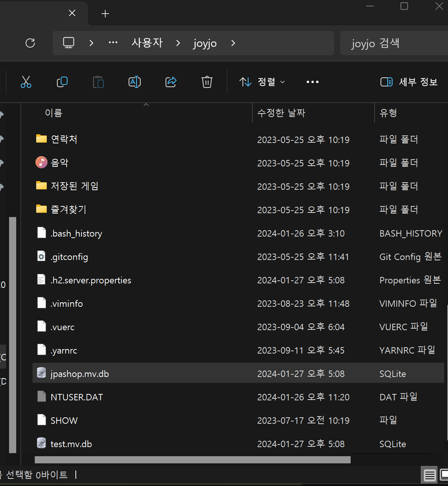Select the file name .bash_history

[x=77, y=234]
